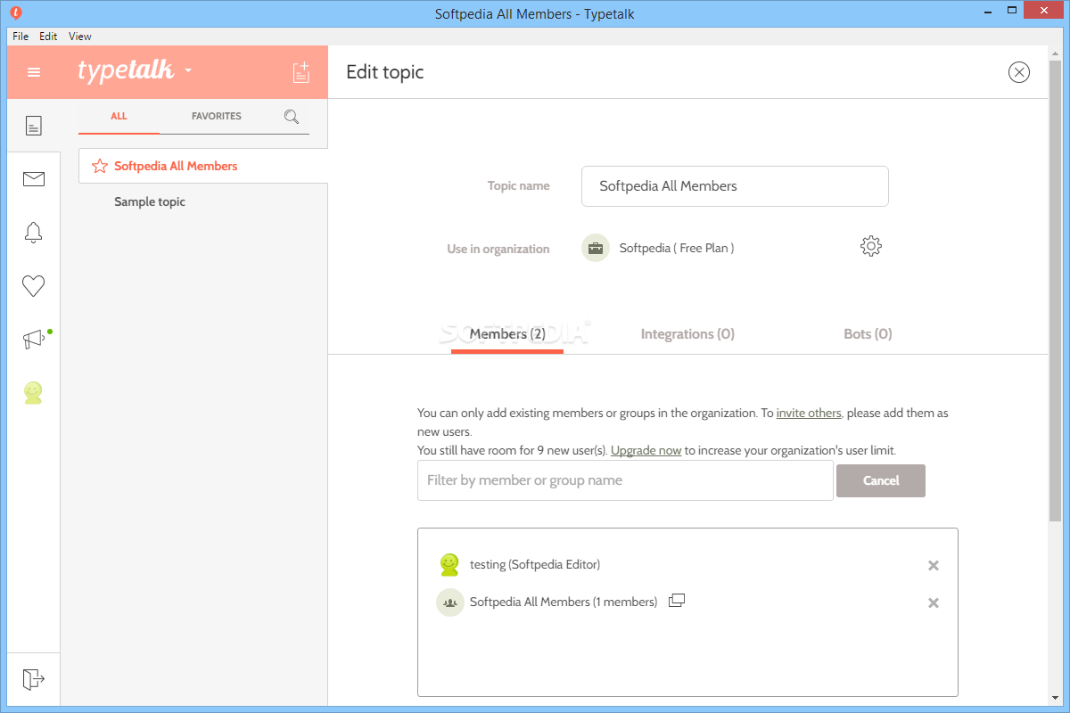Open notifications bell icon
1070x713 pixels.
coord(34,233)
